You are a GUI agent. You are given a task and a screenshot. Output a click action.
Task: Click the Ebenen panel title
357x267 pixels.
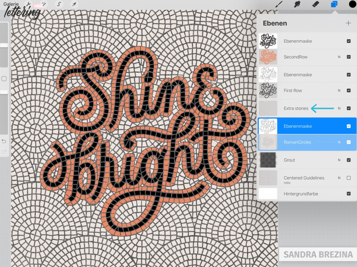(275, 23)
